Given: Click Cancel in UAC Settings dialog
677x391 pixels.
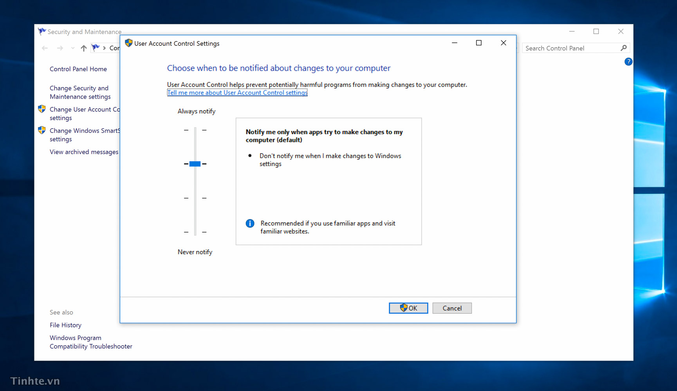Looking at the screenshot, I should tap(452, 308).
